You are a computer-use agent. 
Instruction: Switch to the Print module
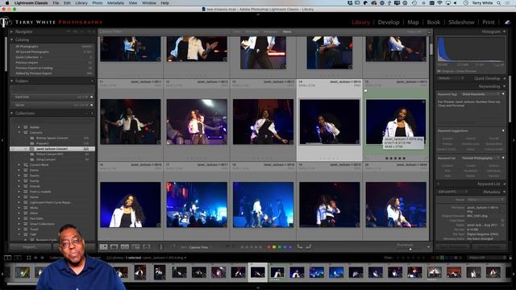[x=489, y=22]
